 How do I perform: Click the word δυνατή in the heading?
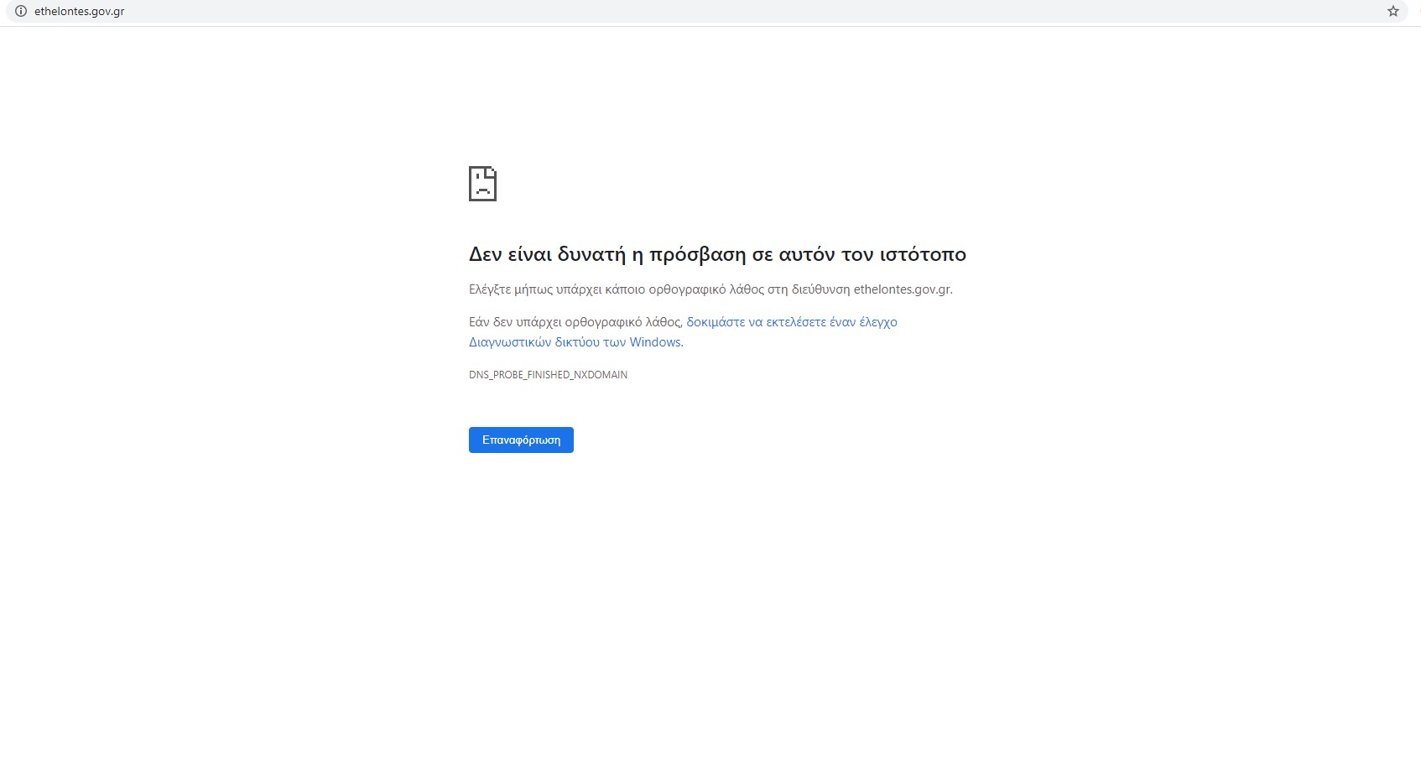(x=591, y=254)
